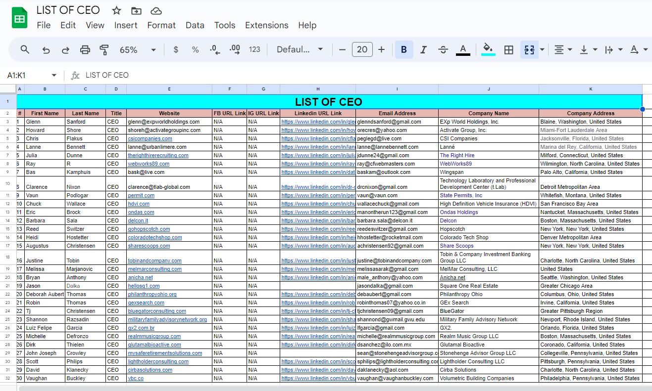Star the LIST OF CEO document
This screenshot has height=391, width=652.
[116, 10]
